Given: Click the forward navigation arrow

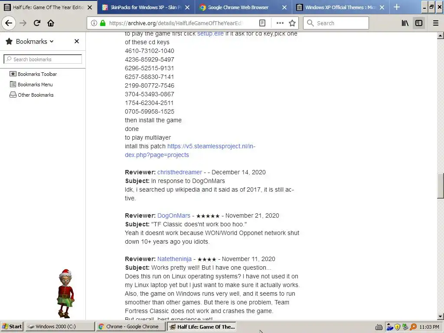Looking at the screenshot, I should tap(23, 23).
